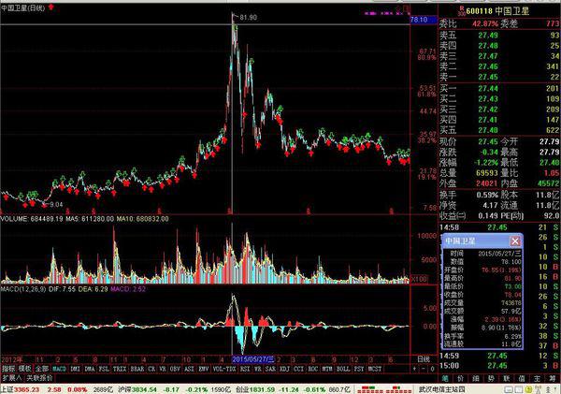Select the MCST indicator tab
The height and width of the screenshot is (394, 561).
pyautogui.click(x=375, y=368)
